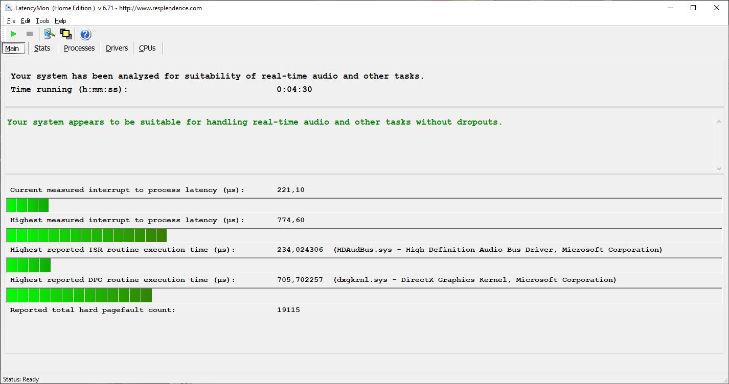Click the message box scroll-up arrow

[x=719, y=122]
